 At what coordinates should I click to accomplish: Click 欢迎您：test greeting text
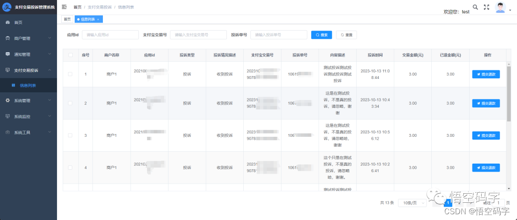click(457, 11)
